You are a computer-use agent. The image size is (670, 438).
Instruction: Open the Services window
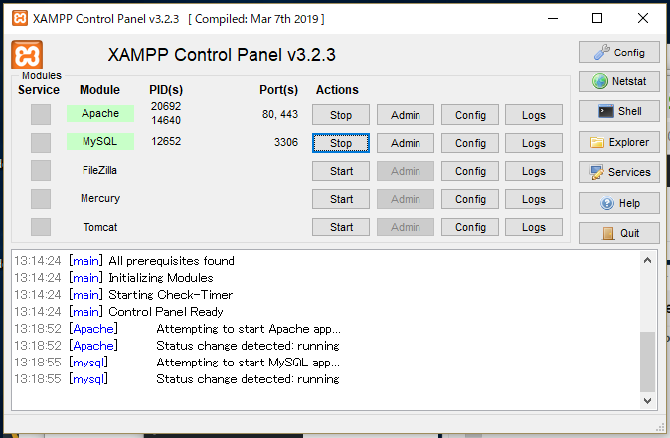[x=618, y=172]
